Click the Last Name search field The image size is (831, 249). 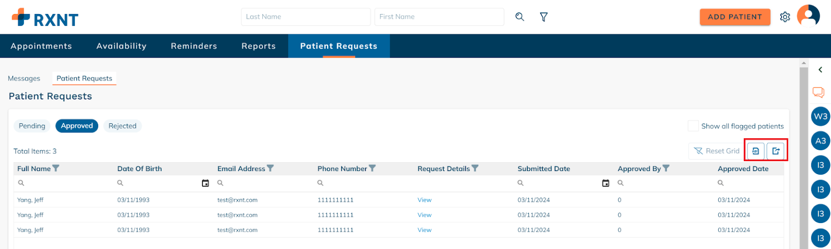coord(306,17)
